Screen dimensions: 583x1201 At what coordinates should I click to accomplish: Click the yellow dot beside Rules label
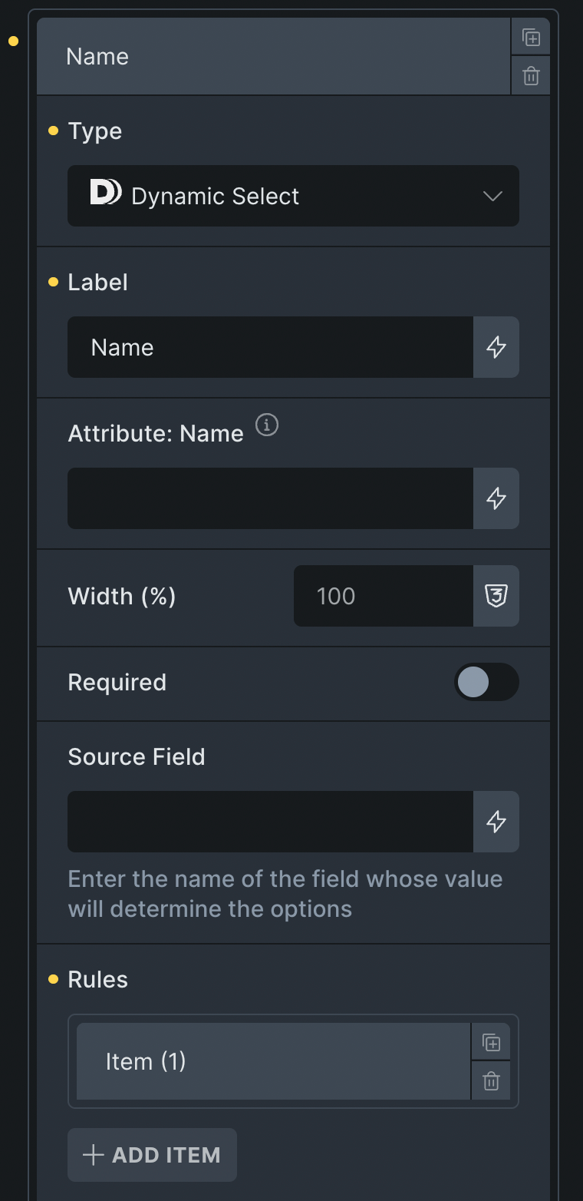pos(52,978)
